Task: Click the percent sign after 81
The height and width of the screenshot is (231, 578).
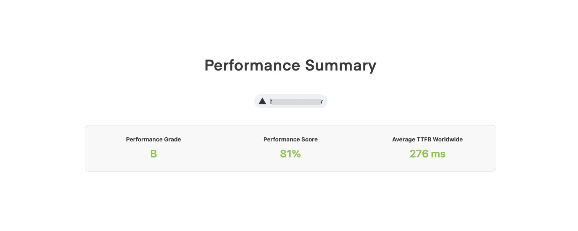Action: coord(297,154)
